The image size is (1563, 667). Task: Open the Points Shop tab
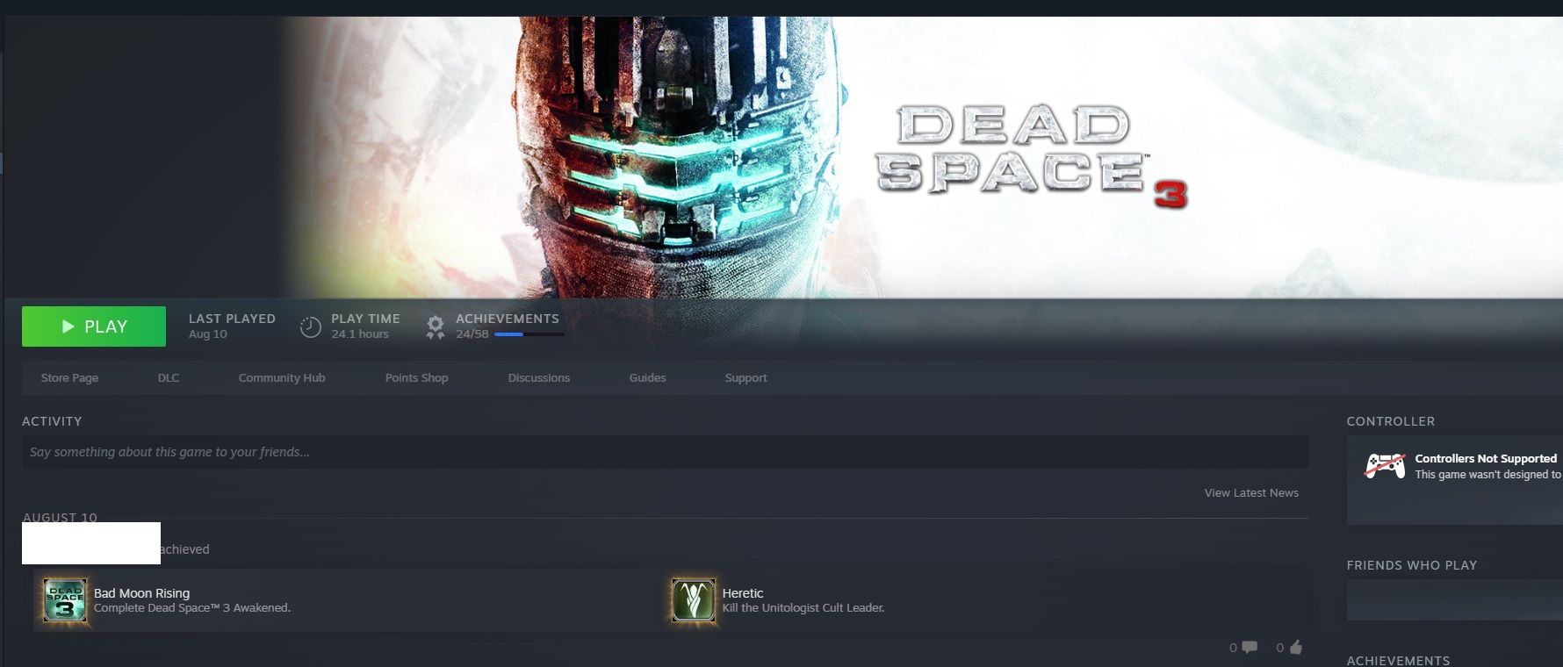[x=416, y=378]
